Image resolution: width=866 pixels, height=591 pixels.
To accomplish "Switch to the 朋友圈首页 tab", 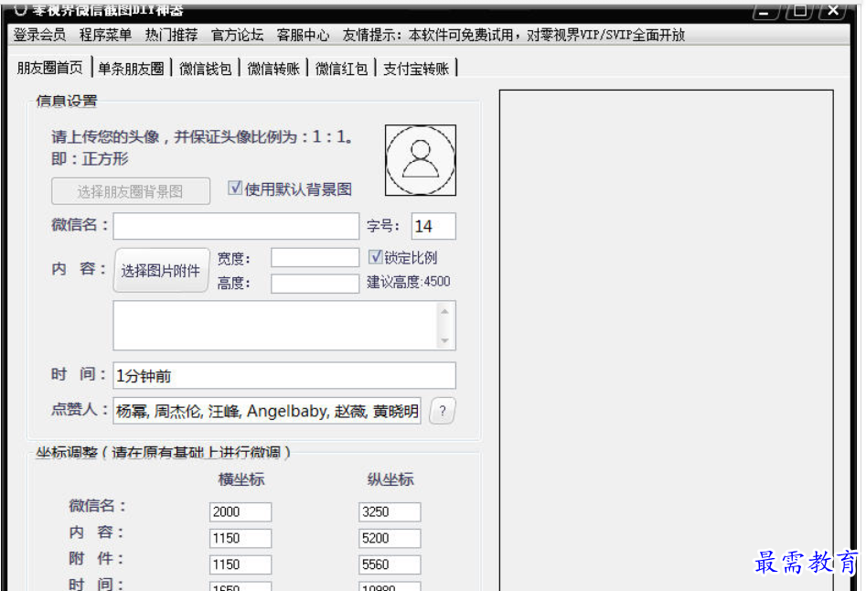I will pyautogui.click(x=49, y=68).
